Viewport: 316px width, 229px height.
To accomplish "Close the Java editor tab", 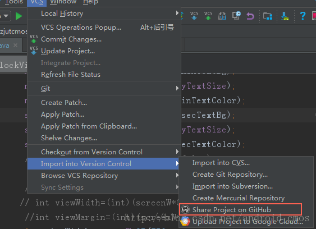I will 16,45.
